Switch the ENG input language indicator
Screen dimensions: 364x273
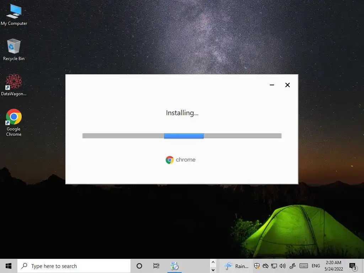pyautogui.click(x=316, y=266)
